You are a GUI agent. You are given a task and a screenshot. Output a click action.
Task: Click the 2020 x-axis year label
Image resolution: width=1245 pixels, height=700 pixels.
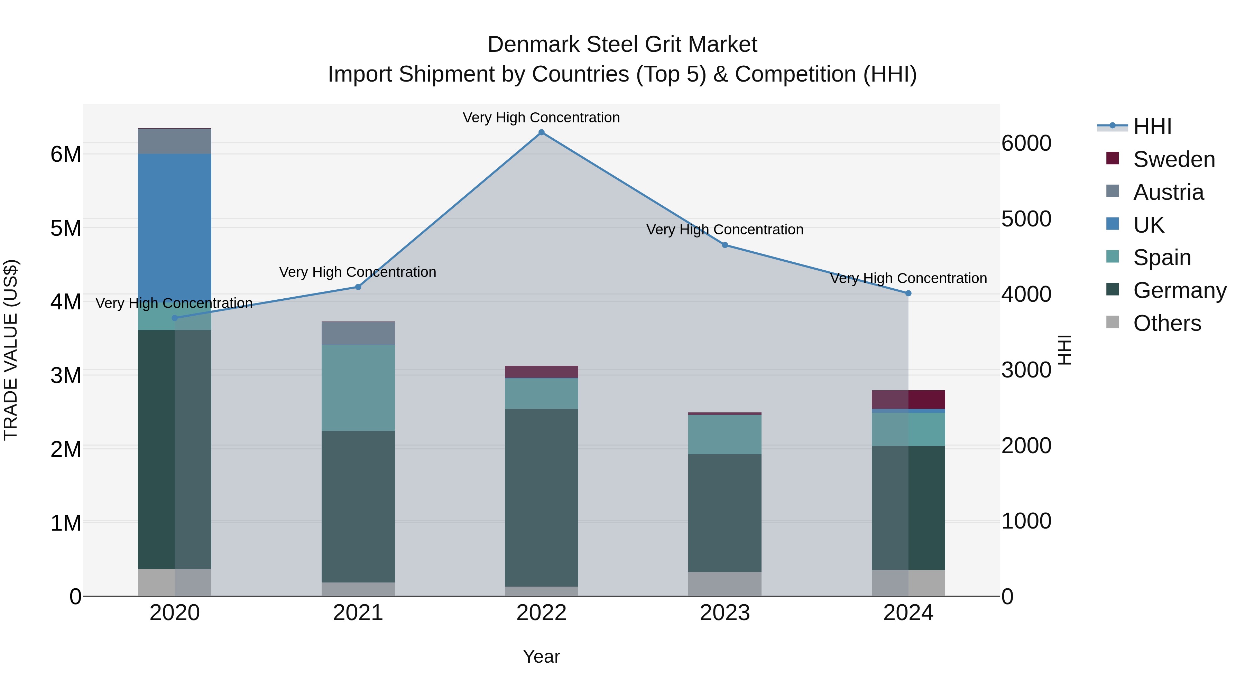[175, 613]
